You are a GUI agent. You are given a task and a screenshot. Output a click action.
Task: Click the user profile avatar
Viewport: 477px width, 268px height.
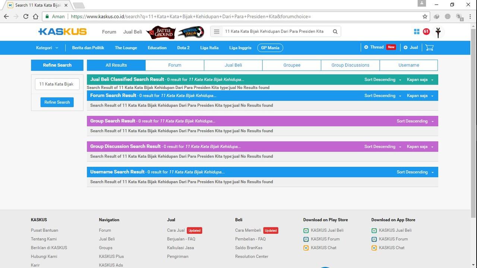(x=438, y=32)
